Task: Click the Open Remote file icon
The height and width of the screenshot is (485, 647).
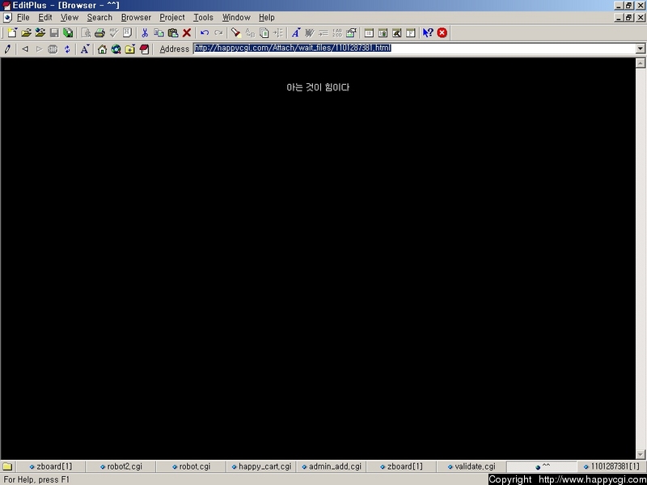Action: 40,32
